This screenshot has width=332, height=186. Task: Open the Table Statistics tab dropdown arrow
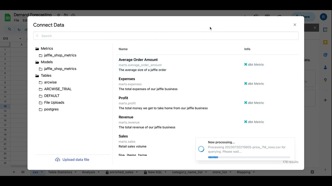pos(76,172)
